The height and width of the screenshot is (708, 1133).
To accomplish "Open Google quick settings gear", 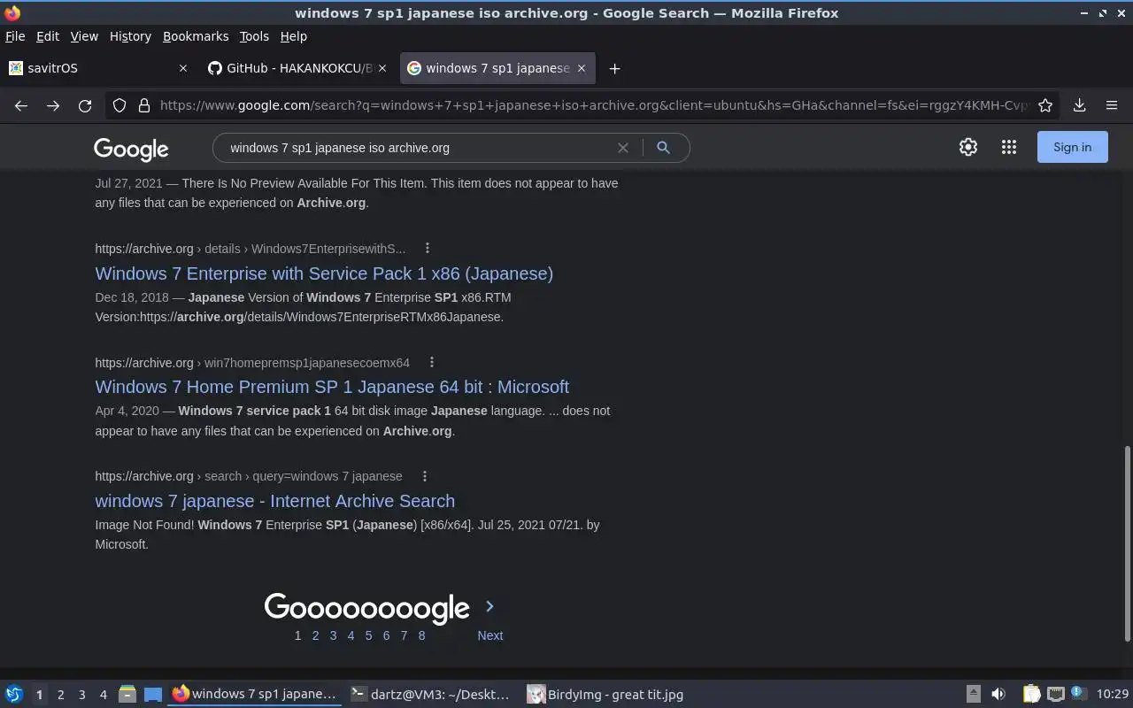I will tap(968, 147).
